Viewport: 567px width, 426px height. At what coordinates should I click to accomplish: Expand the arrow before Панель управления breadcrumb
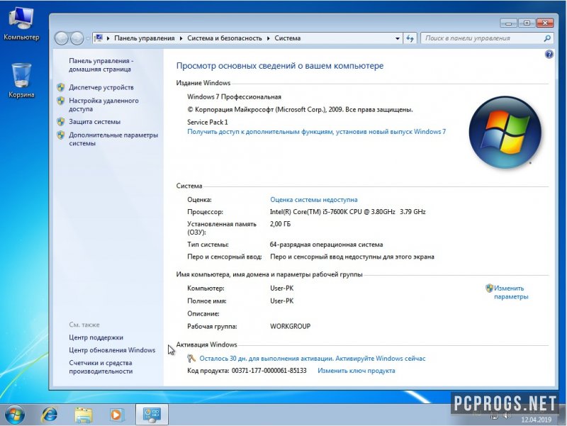[108, 38]
